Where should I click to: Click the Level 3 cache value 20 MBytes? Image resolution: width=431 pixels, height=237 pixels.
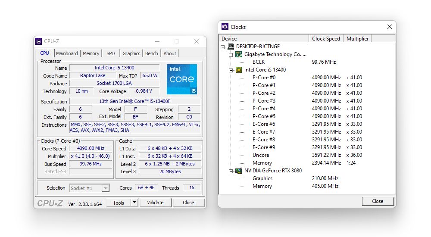point(170,172)
